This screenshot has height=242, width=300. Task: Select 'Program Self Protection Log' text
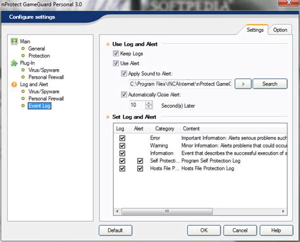pos(211,161)
